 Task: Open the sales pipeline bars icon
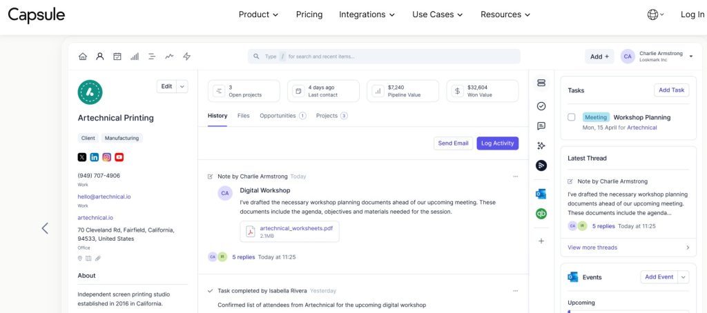(x=135, y=57)
